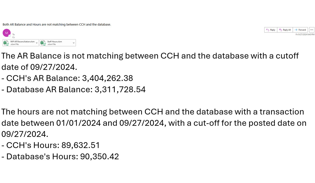
Task: Click the blue Forward arrow icon
Action: pyautogui.click(x=296, y=30)
